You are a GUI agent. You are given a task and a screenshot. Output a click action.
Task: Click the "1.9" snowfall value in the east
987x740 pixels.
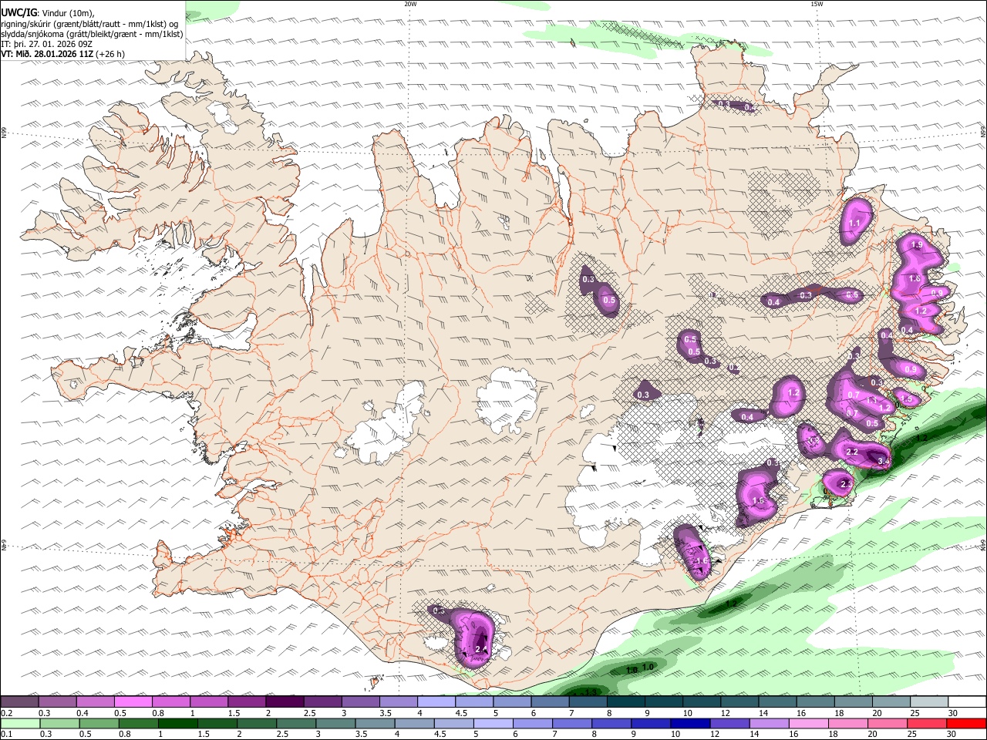point(917,244)
